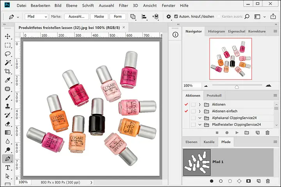Click the Auswahl... button
Viewport: 281px width, 187px height.
point(76,17)
